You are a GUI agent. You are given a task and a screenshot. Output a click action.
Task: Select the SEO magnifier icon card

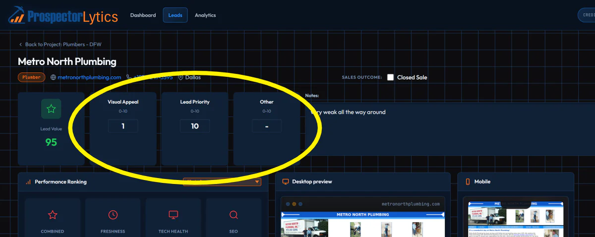coord(234,218)
